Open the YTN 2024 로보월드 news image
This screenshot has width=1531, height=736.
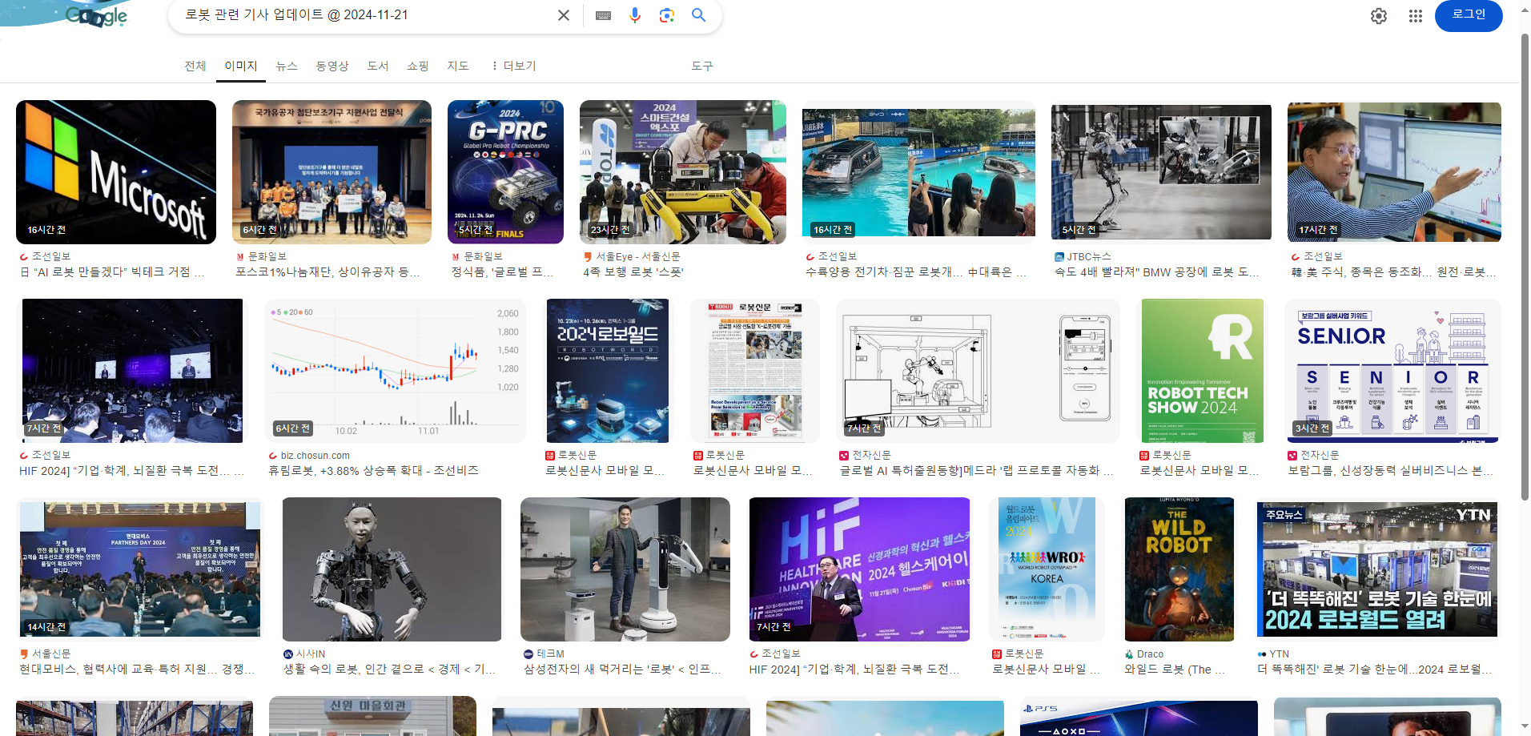[x=1377, y=569]
